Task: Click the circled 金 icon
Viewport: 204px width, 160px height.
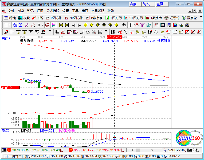Action: point(138,32)
